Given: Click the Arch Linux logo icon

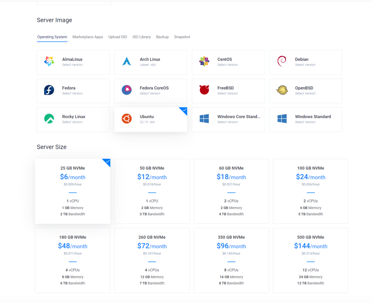Looking at the screenshot, I should pos(127,62).
